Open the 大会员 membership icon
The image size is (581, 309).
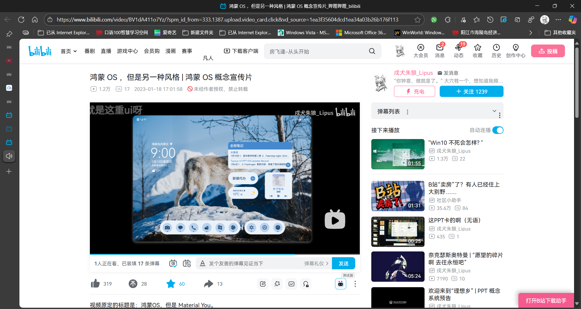[x=421, y=51]
